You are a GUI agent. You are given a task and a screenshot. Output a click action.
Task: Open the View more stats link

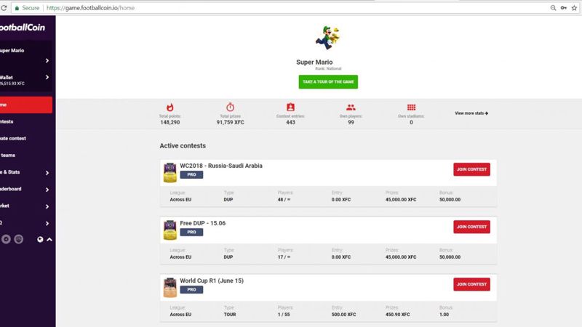tap(471, 113)
